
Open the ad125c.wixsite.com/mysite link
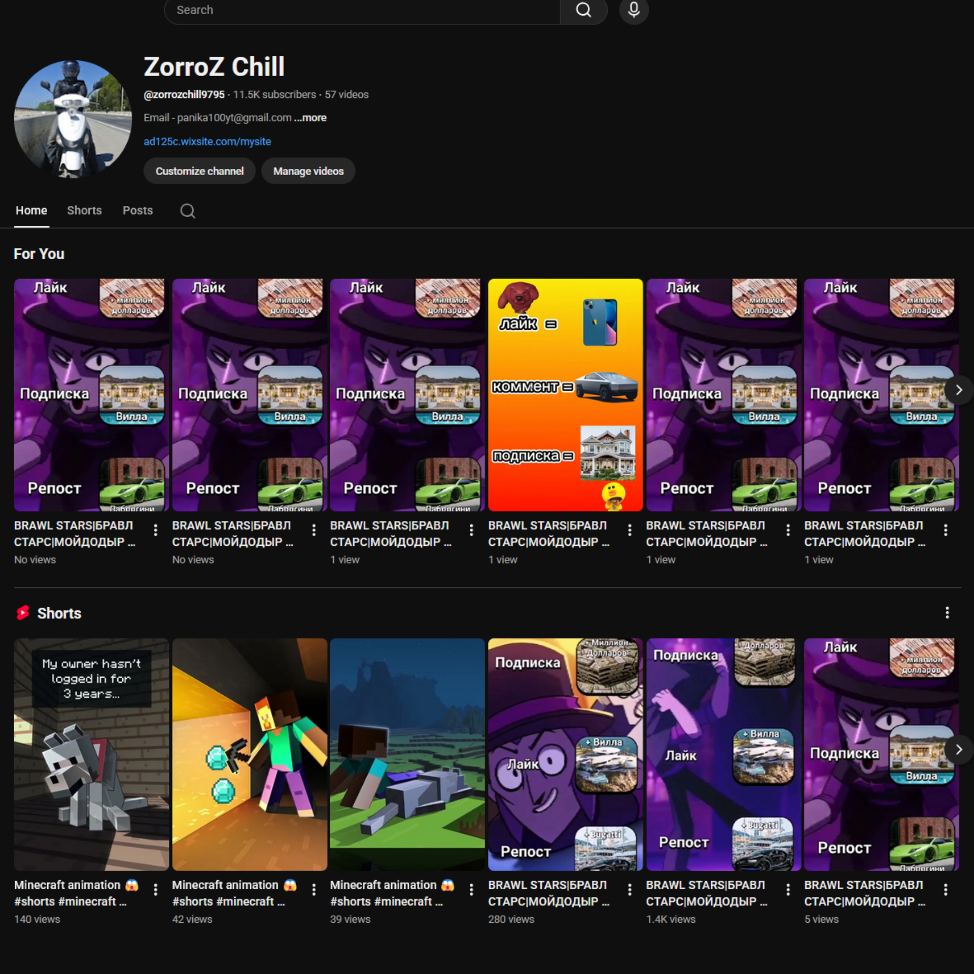coord(207,142)
